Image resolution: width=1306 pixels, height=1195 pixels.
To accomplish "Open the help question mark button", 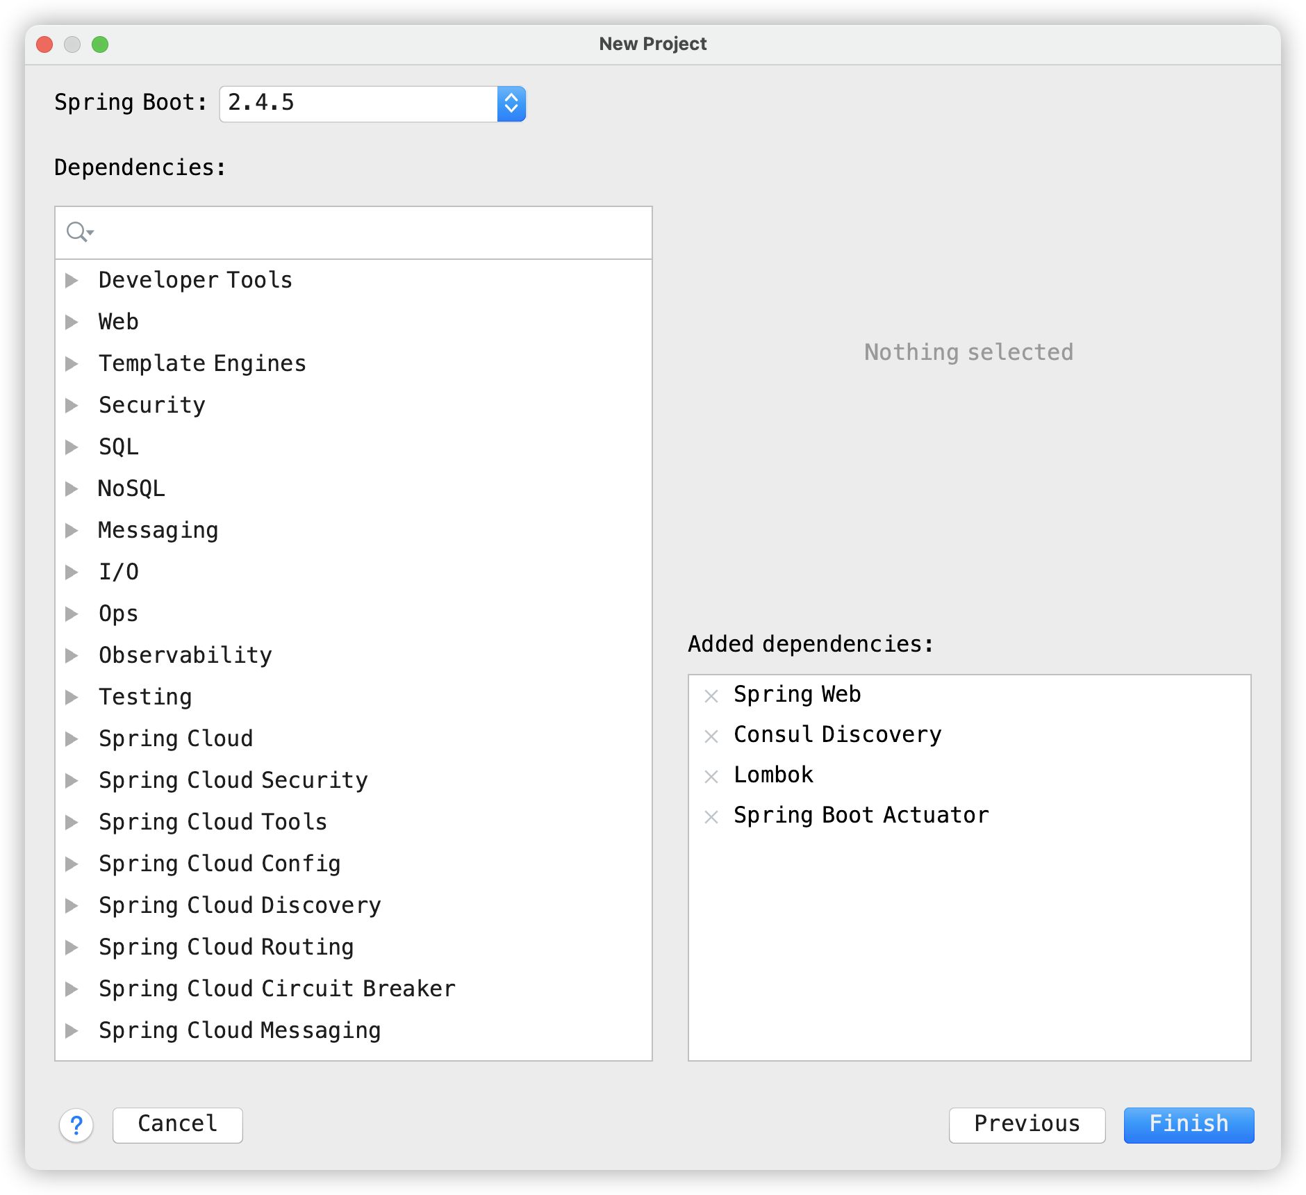I will click(76, 1124).
